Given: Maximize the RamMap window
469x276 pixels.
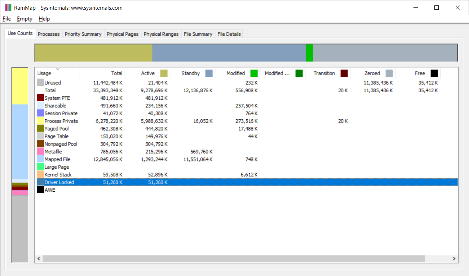Looking at the screenshot, I should point(437,8).
